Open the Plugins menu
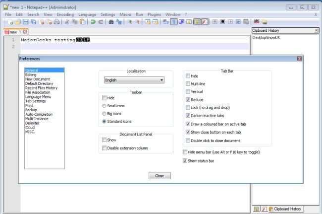 pos(153,14)
